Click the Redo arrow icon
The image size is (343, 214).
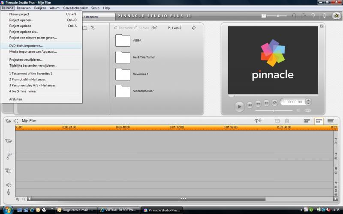click(304, 16)
